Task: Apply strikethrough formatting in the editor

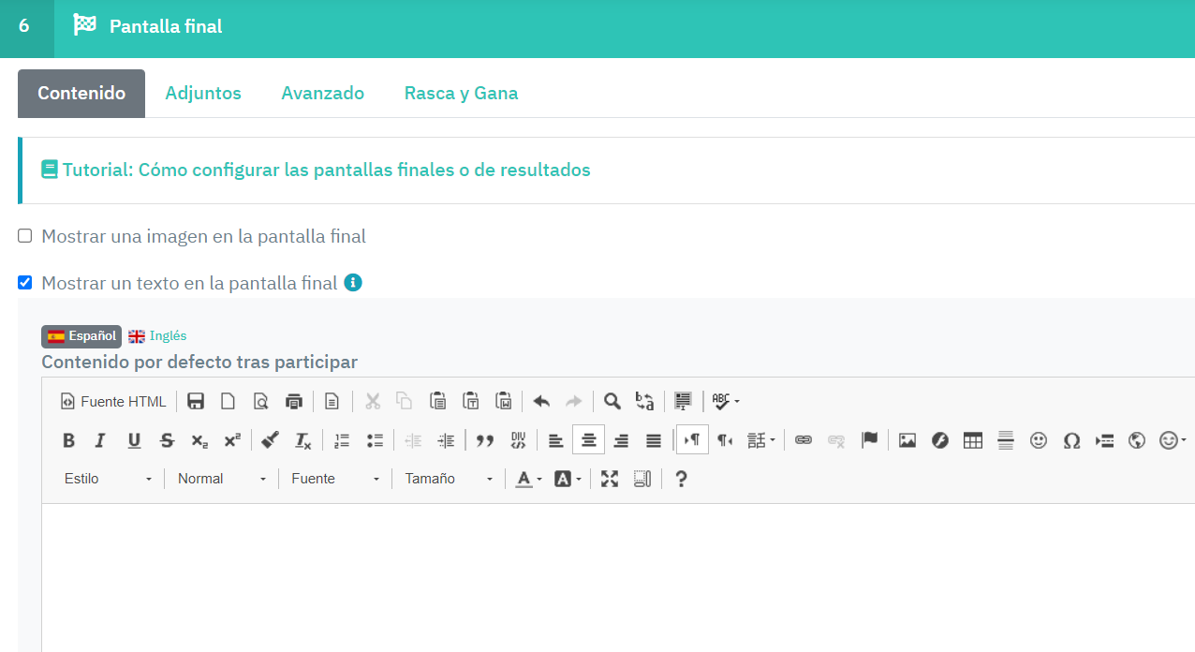Action: click(167, 440)
